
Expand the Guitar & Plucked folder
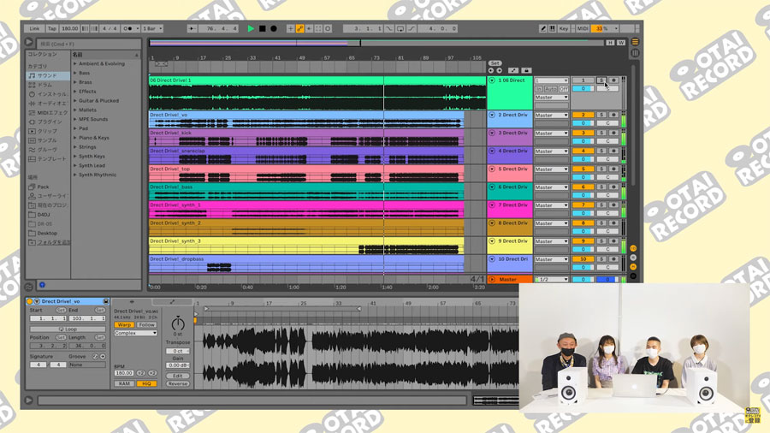75,101
